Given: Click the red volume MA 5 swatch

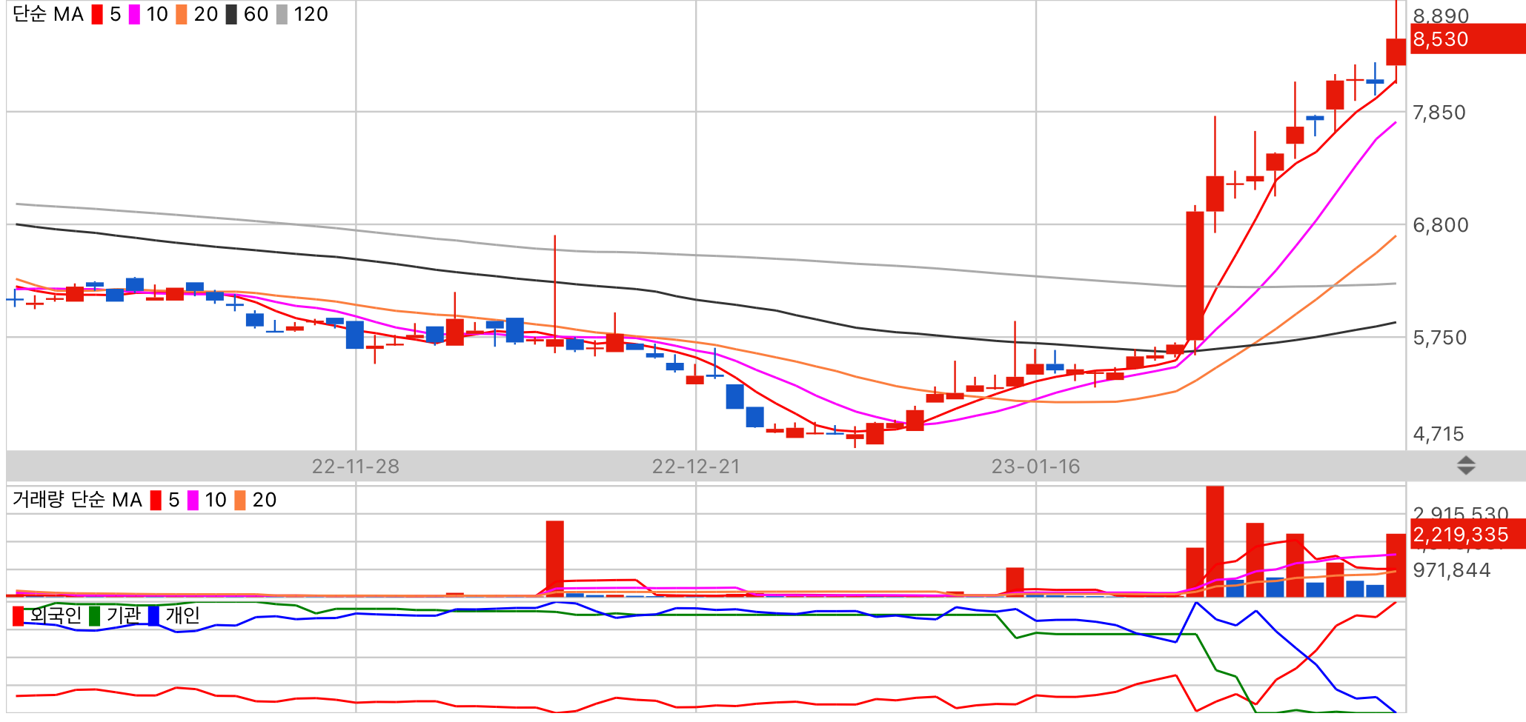Looking at the screenshot, I should 156,501.
